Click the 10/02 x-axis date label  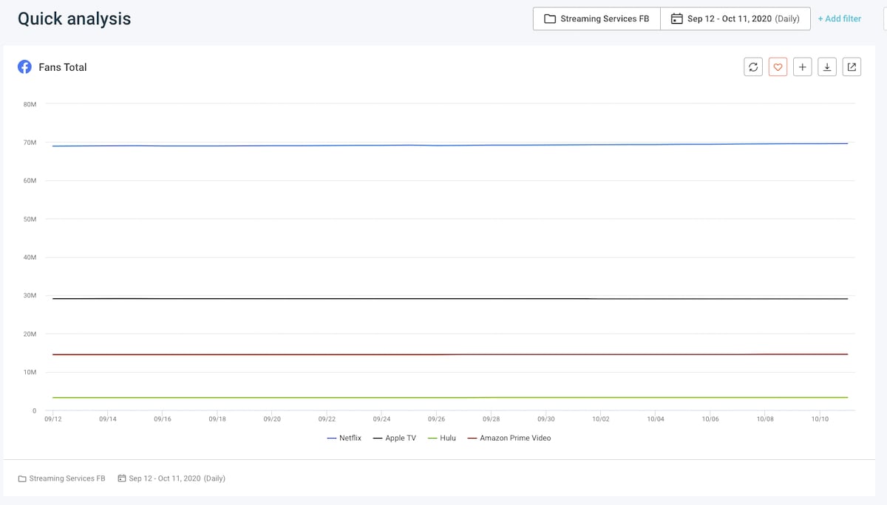(x=601, y=419)
